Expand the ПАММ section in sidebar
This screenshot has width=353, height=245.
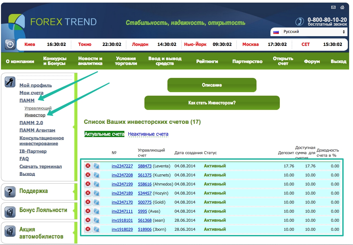[27, 101]
